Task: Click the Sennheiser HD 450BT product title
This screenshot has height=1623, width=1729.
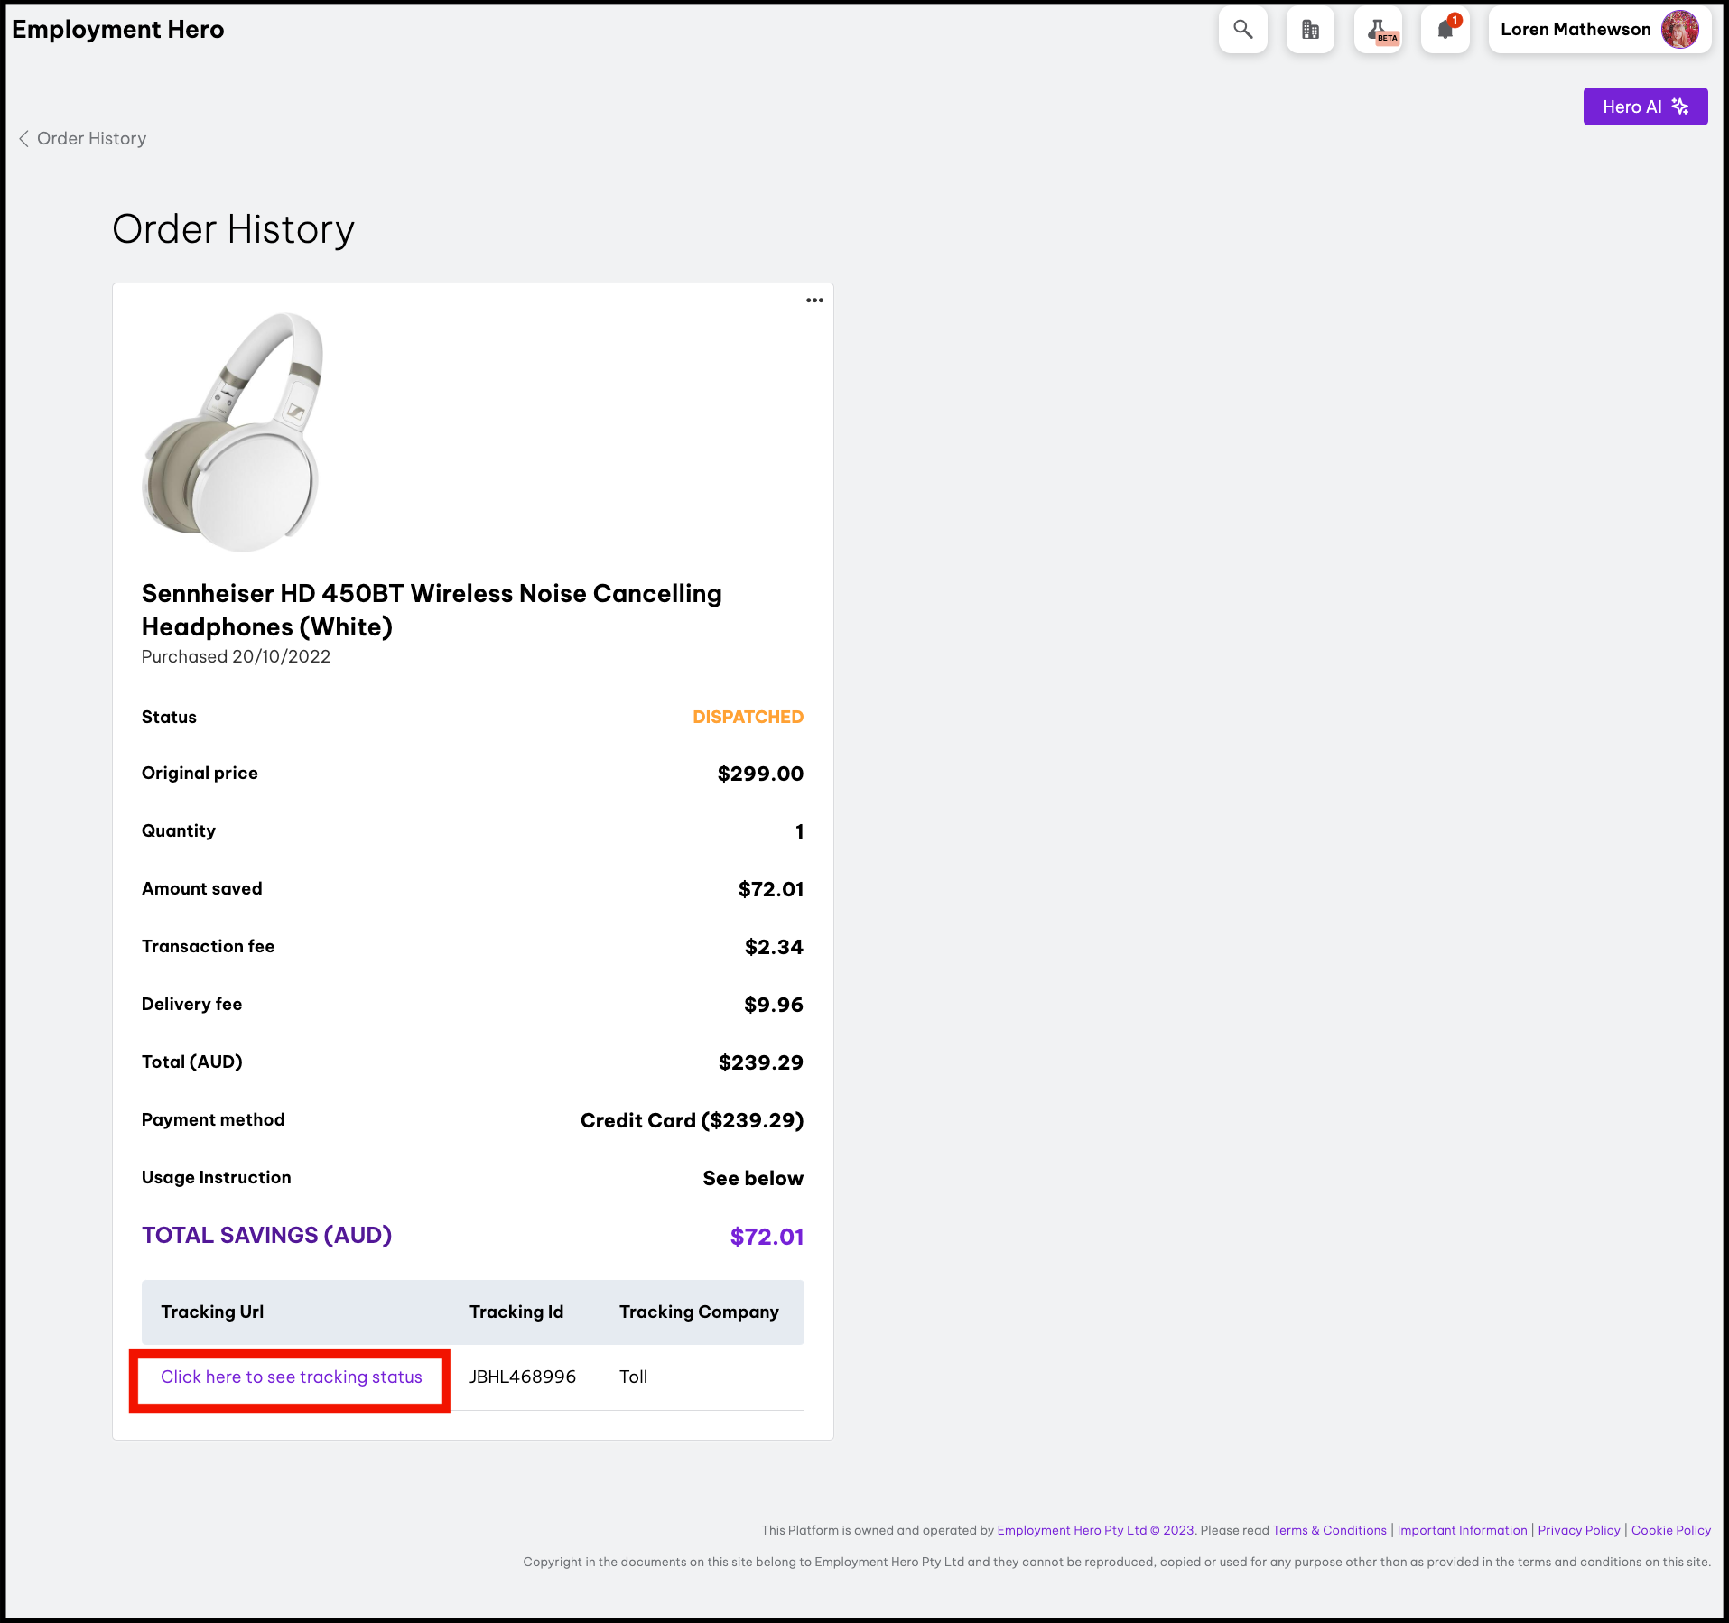Action: coord(432,609)
